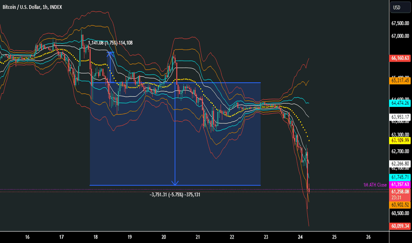Select the orange 65,317.45 price label
The width and height of the screenshot is (412, 243).
(400, 81)
